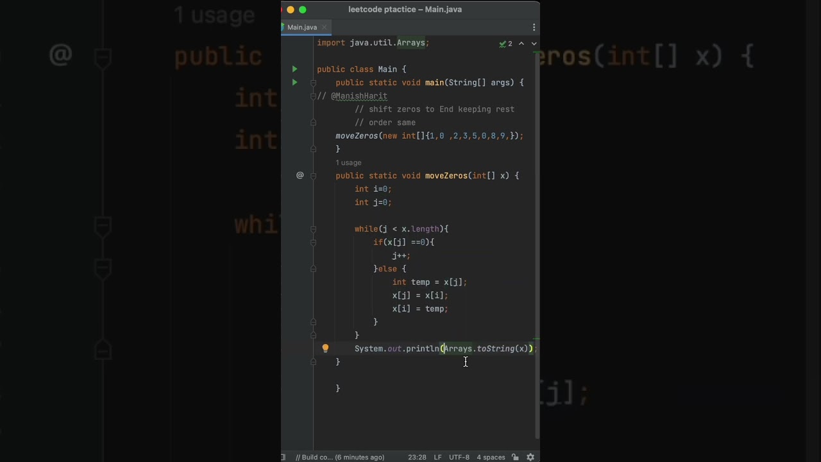Click the 'shift zeros to End' comment line

(434, 109)
